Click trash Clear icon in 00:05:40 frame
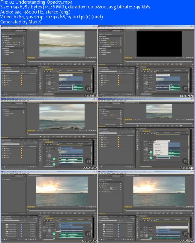This screenshot has width=195, height=243. coord(35,240)
